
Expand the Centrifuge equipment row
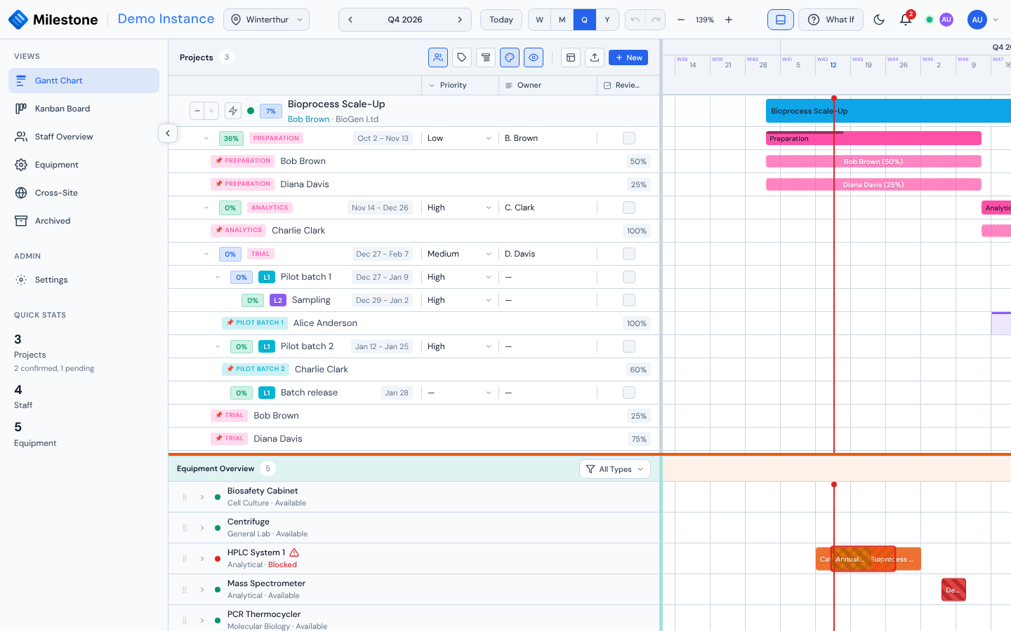coord(202,528)
